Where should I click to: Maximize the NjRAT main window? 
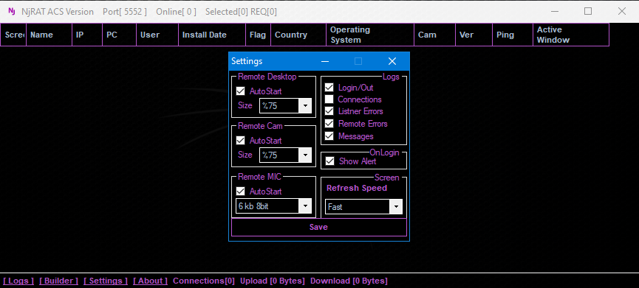pyautogui.click(x=587, y=11)
